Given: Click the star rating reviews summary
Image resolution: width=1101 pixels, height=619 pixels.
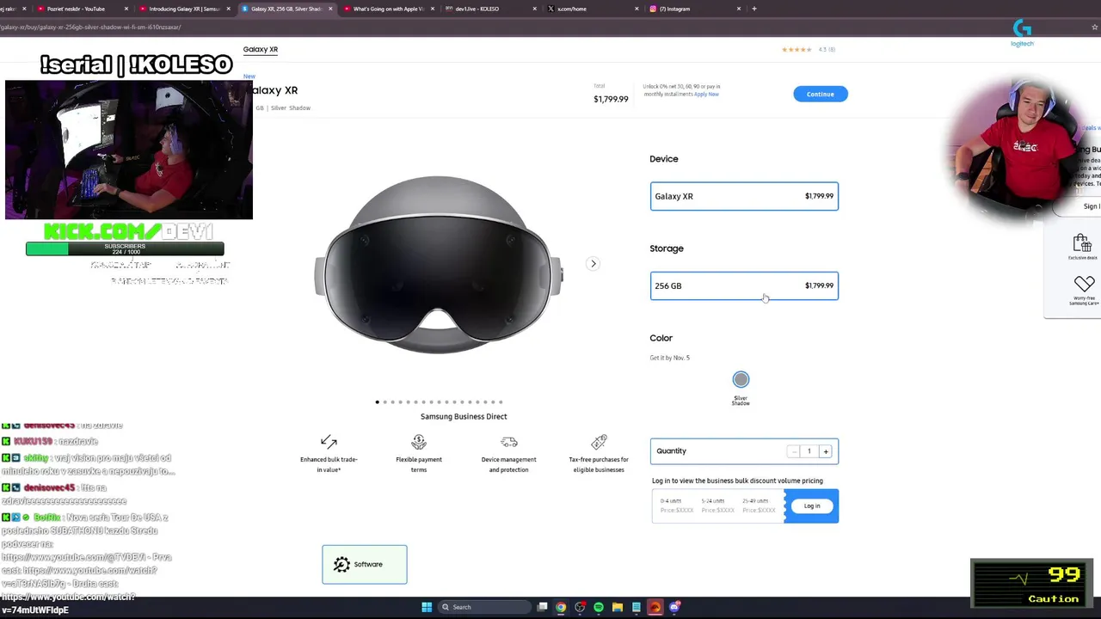Looking at the screenshot, I should click(x=809, y=49).
